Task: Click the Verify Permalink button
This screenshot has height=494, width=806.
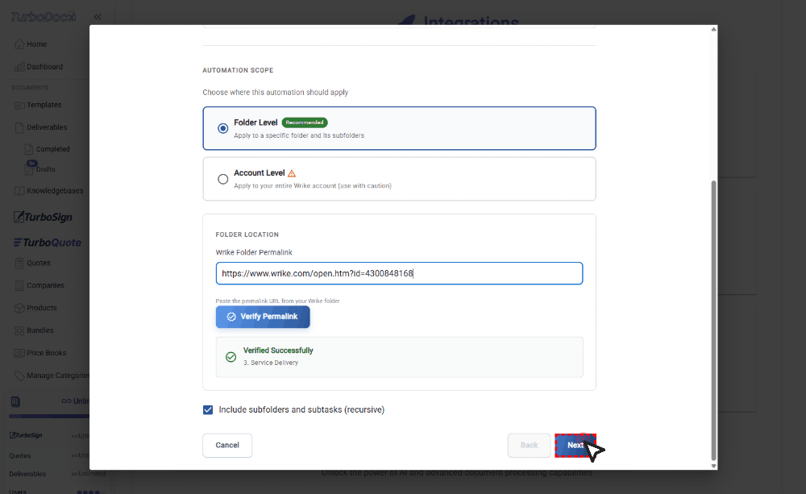Action: (263, 317)
